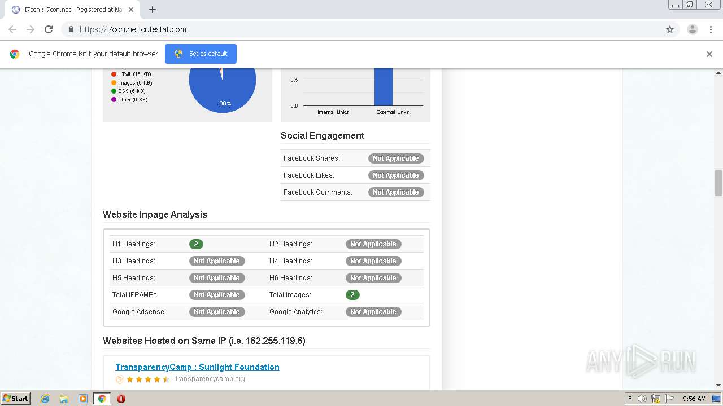Click the Internal Links axis label

coord(333,112)
